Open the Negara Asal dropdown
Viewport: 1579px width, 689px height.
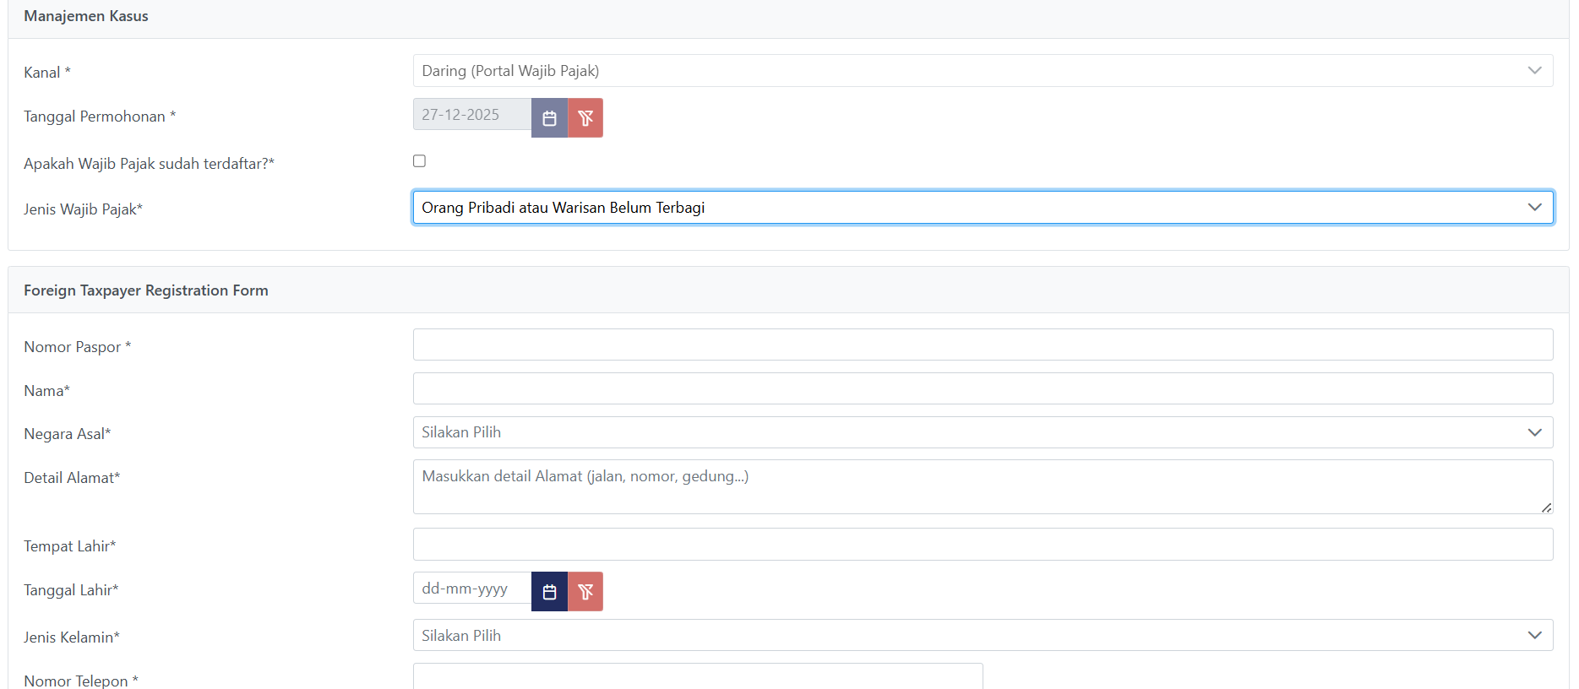[982, 432]
